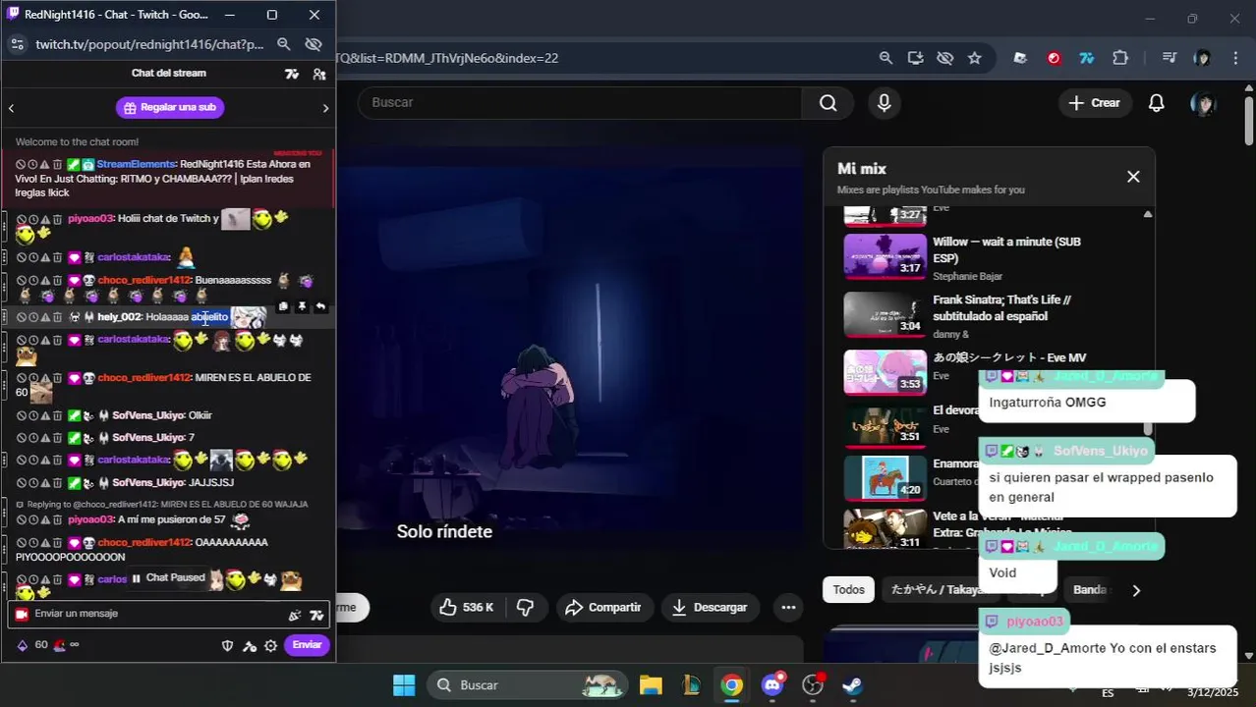Close the Mi mix playlist panel
Screen dimensions: 1256x707
click(x=1133, y=177)
